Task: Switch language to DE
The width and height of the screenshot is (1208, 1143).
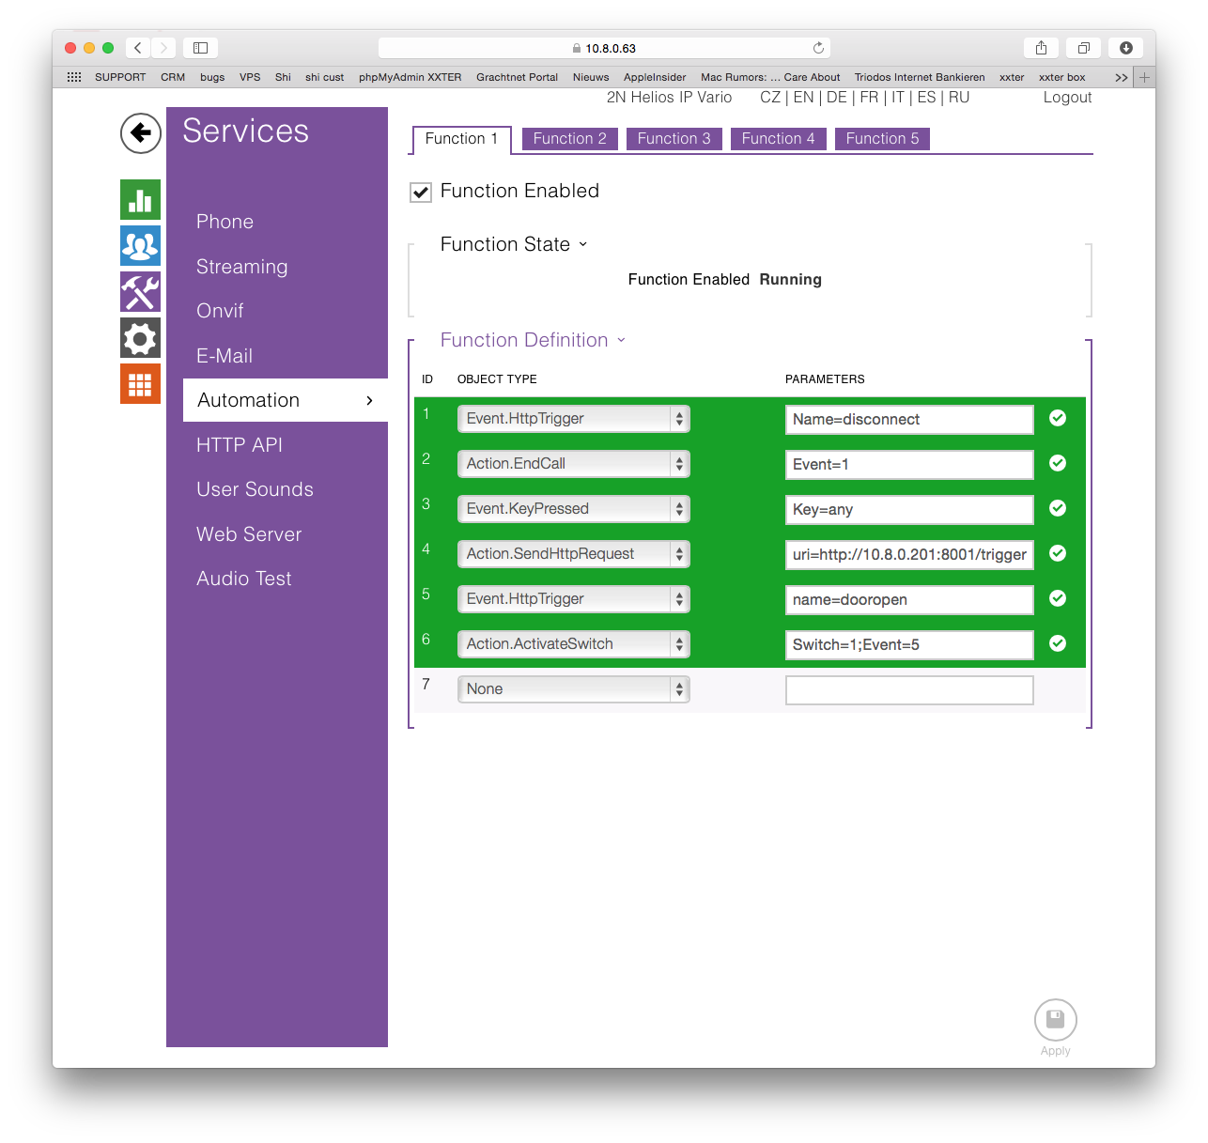Action: pyautogui.click(x=836, y=98)
